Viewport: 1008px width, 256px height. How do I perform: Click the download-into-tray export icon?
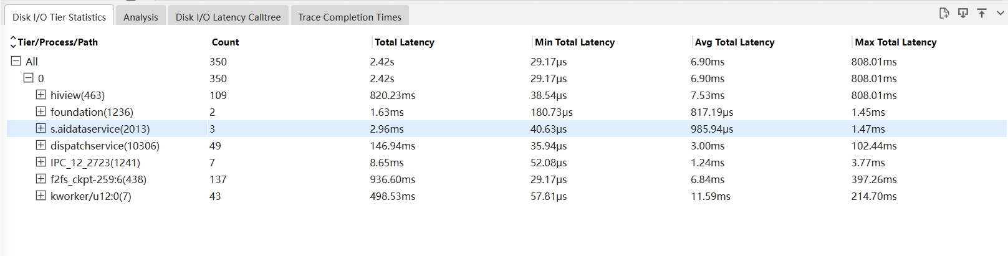coord(963,13)
